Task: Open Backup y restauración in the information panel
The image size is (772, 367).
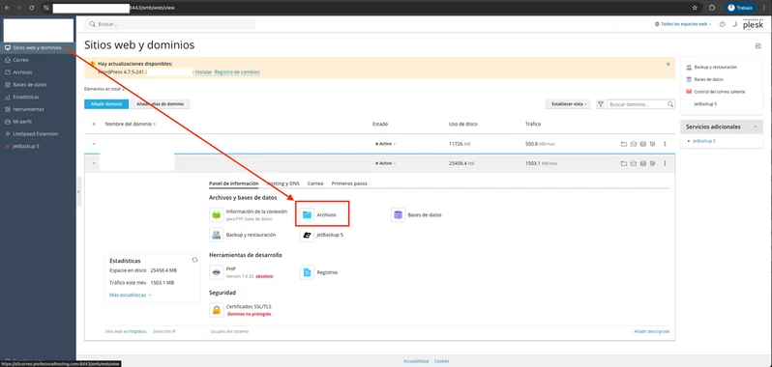Action: tap(243, 235)
